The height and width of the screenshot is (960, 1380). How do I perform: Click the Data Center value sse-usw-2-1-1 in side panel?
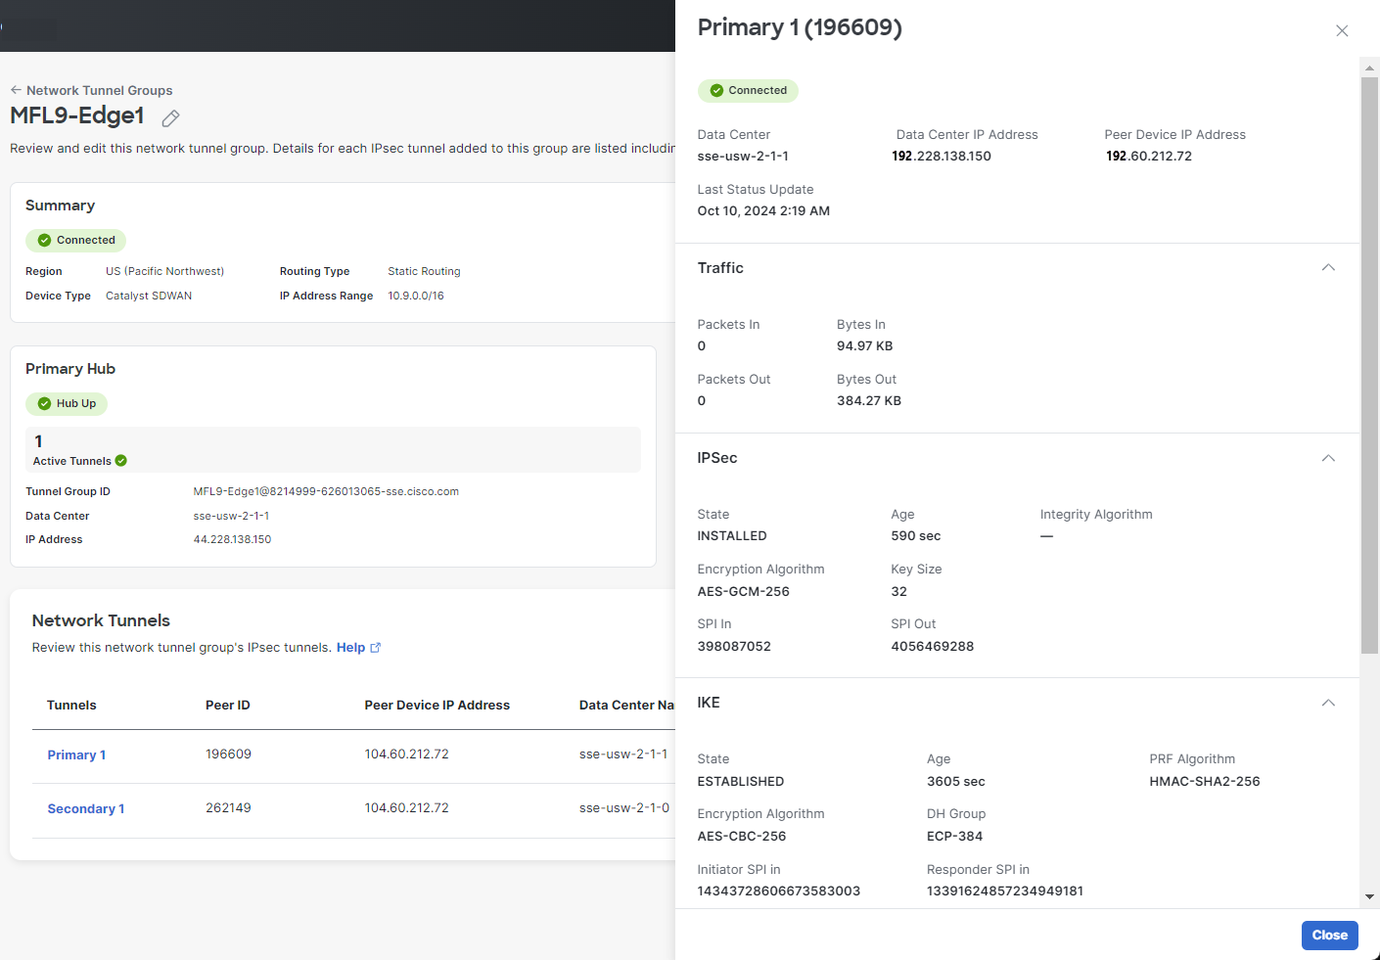click(743, 157)
